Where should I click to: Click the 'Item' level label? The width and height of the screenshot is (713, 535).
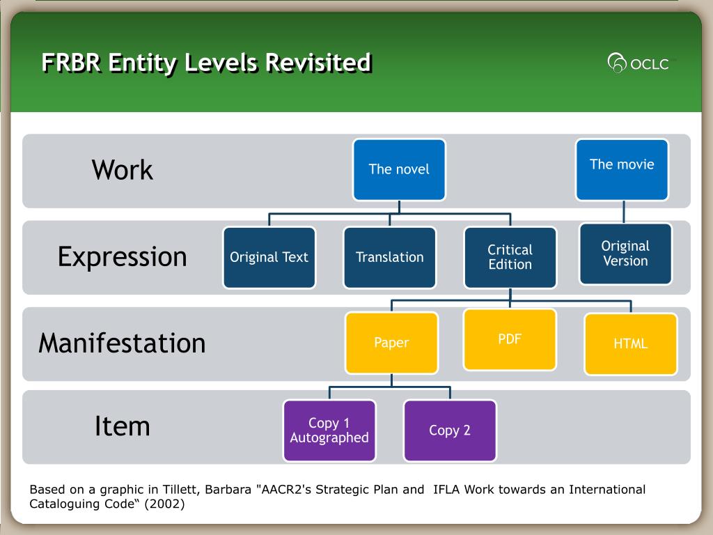122,426
